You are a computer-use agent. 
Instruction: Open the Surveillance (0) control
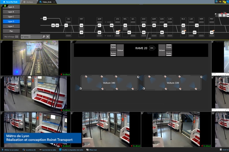pyautogui.click(x=29, y=150)
